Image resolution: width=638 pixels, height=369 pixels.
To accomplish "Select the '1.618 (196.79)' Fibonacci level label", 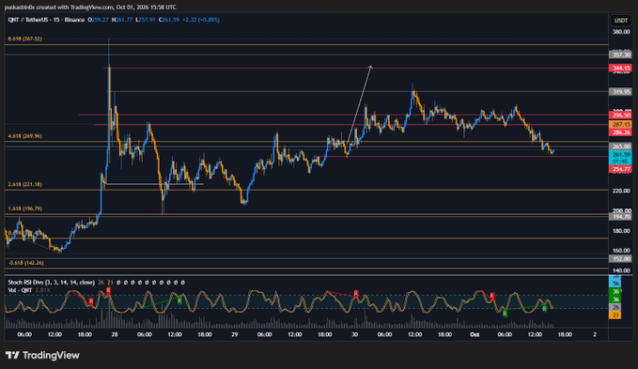I will [x=25, y=208].
